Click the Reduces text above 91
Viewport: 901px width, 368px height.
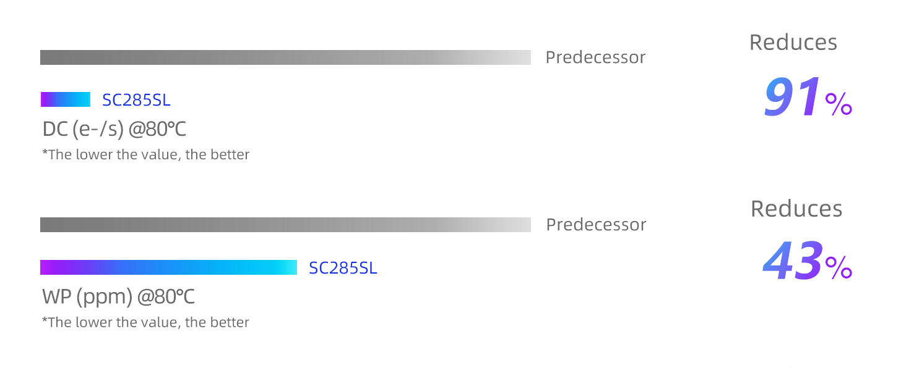coord(793,43)
